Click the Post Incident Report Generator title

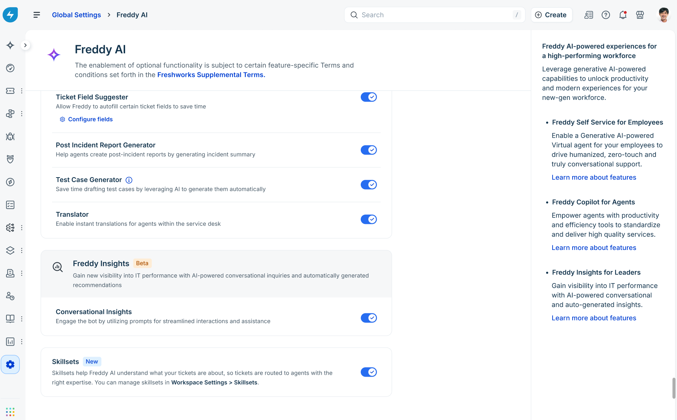tap(106, 145)
